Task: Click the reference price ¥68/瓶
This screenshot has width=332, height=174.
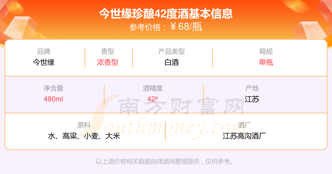Action: (x=186, y=27)
